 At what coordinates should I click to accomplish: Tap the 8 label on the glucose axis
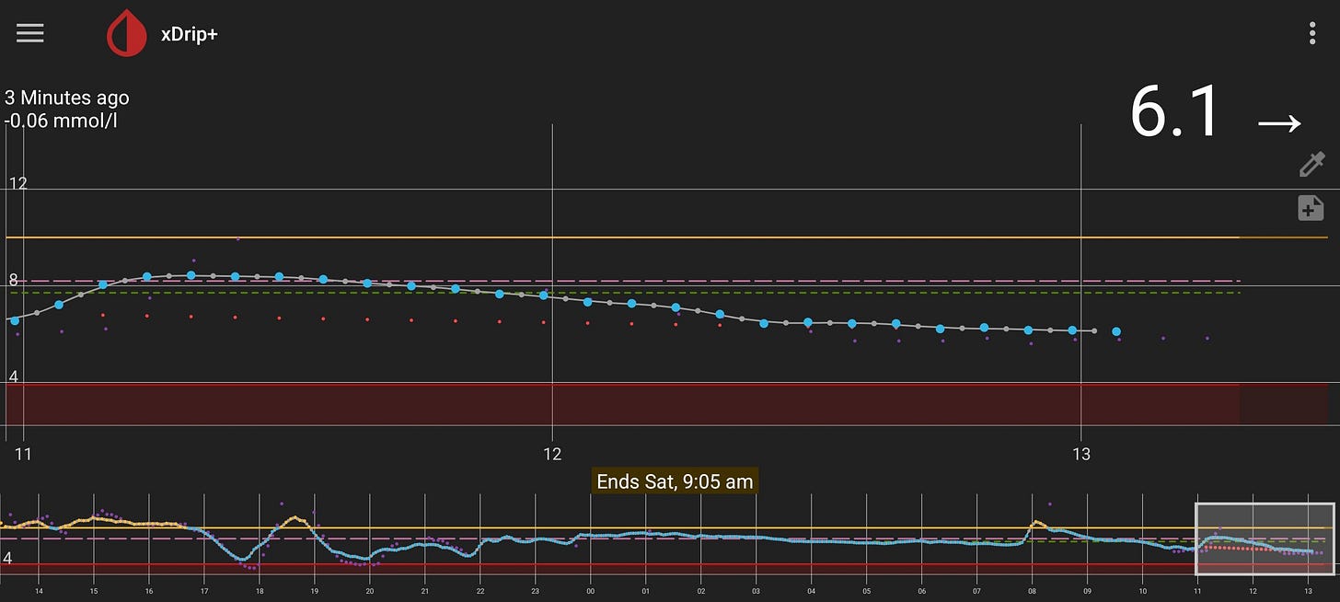click(x=13, y=280)
